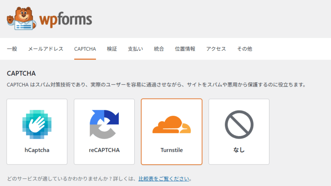
Task: Select the なし option label
Action: (239, 150)
